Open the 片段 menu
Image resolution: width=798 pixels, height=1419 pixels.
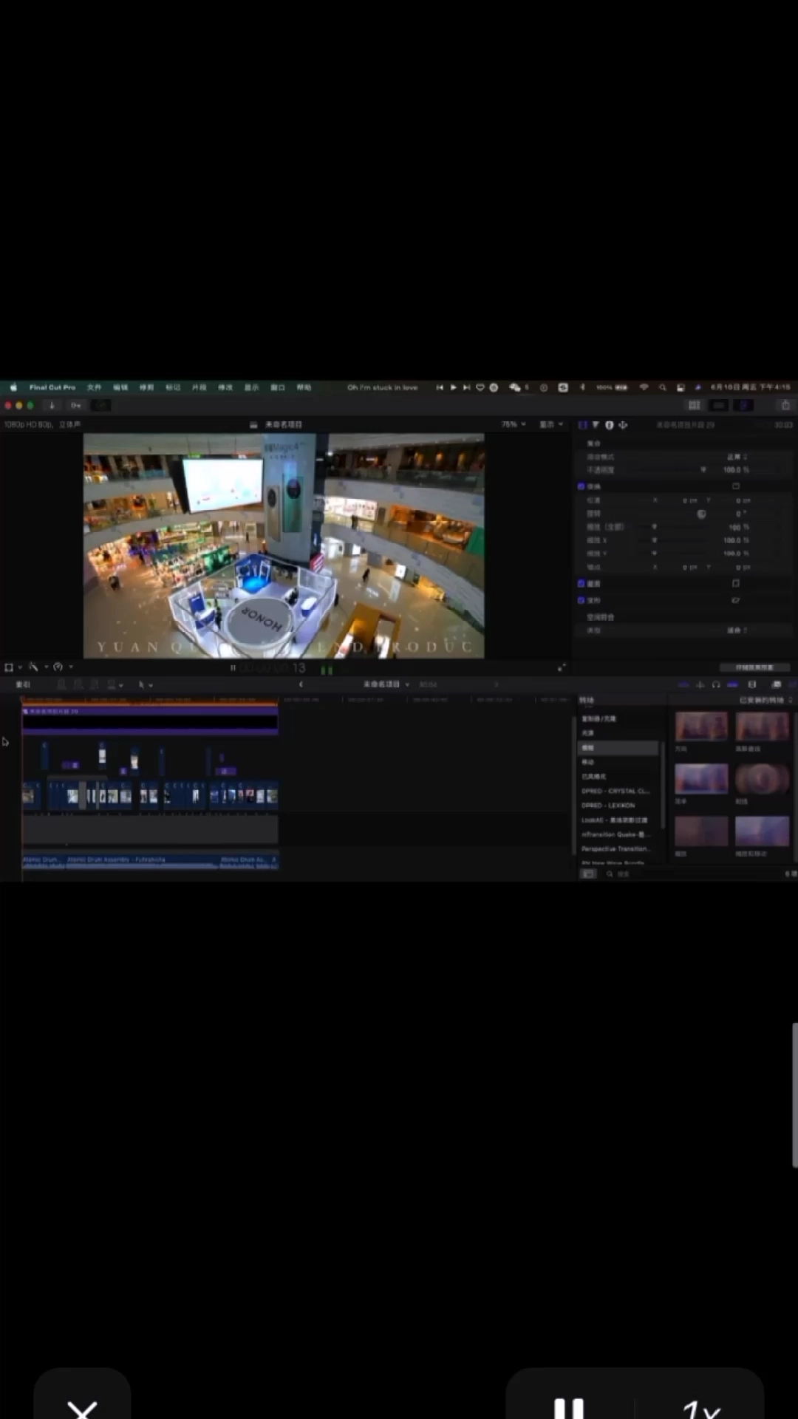click(199, 387)
